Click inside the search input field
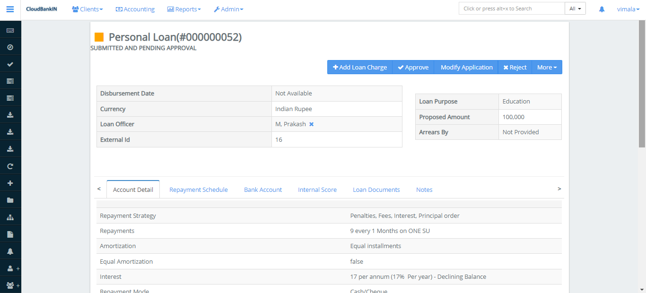 (x=511, y=8)
